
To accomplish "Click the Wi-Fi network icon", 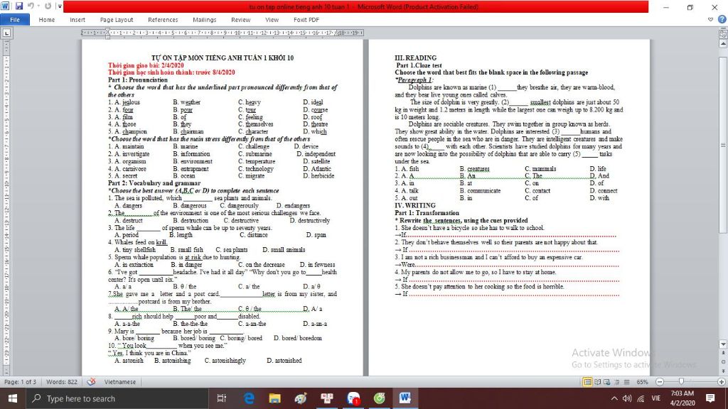I will (x=641, y=398).
